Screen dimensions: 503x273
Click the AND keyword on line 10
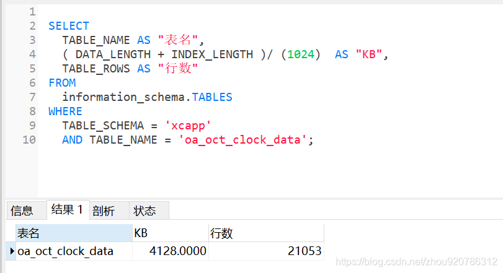(x=72, y=140)
